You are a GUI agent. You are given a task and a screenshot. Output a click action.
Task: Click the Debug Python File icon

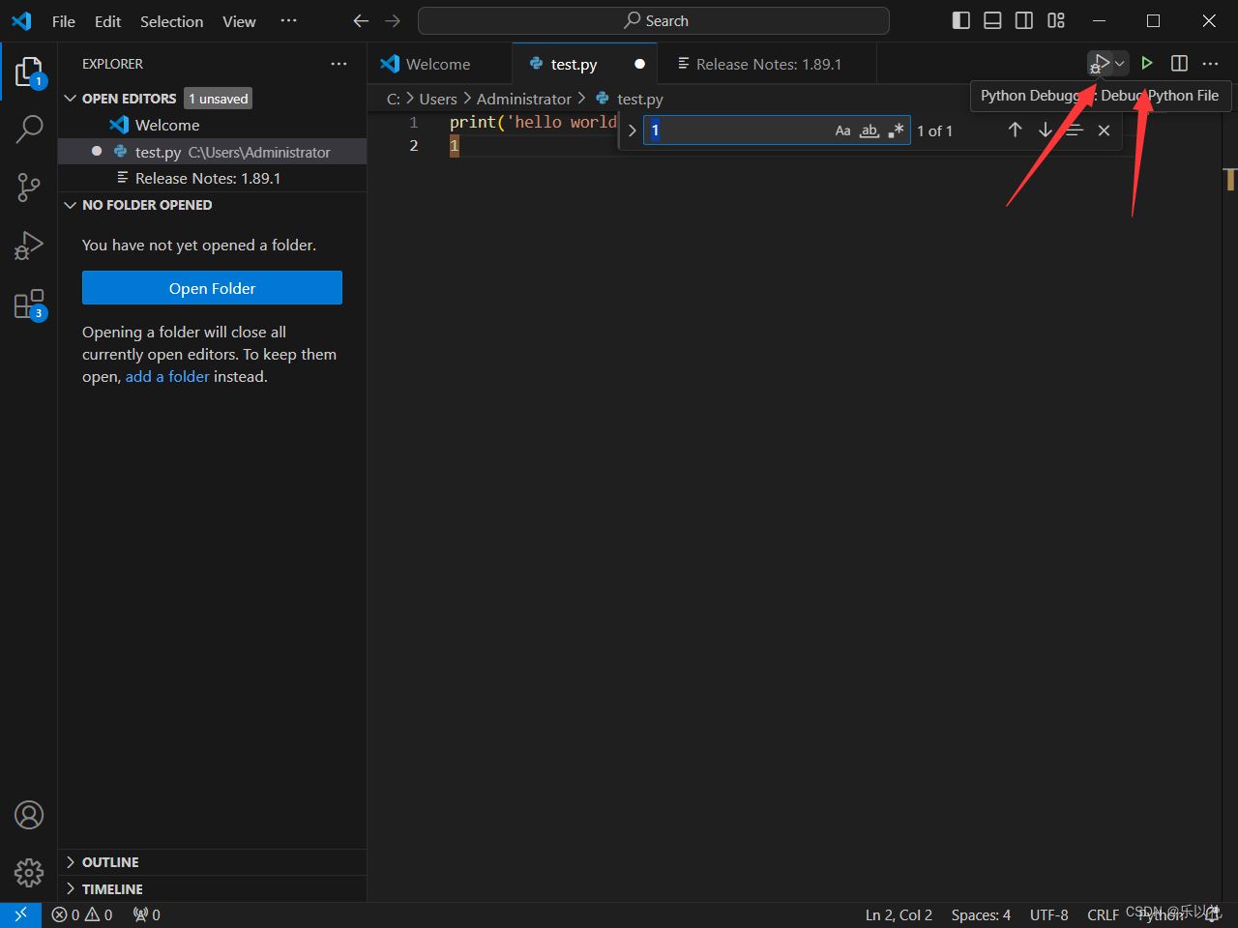point(1101,63)
